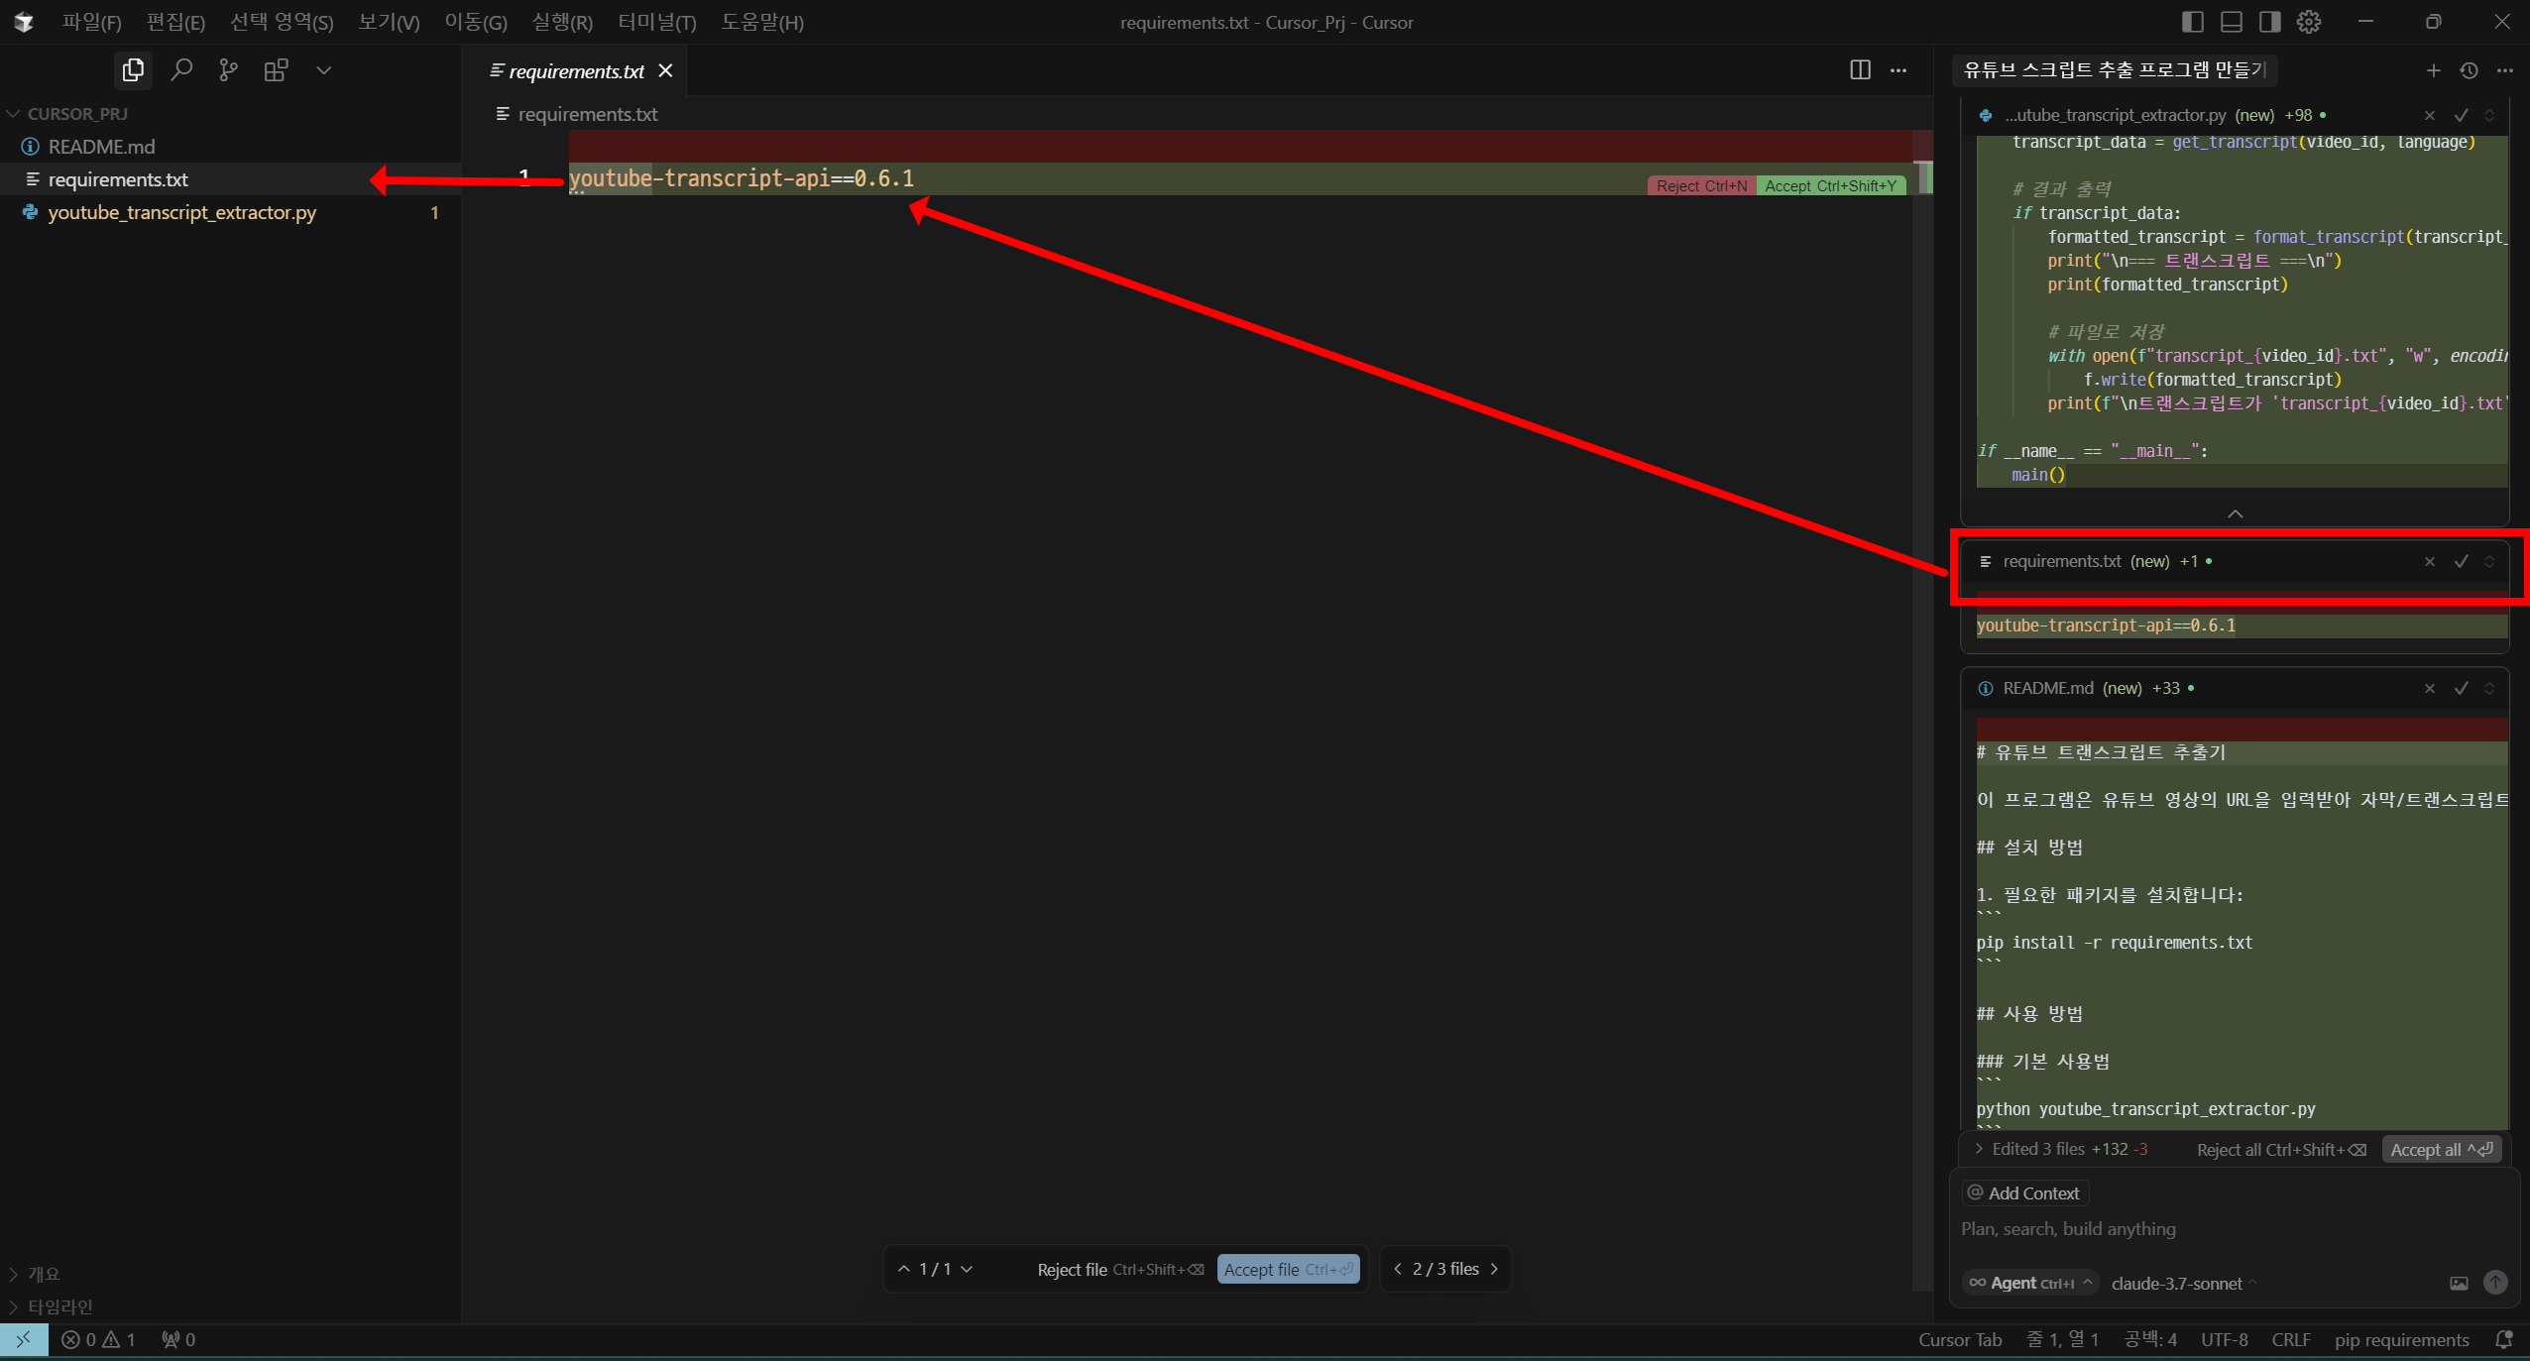Click the Accept all button
The image size is (2530, 1361).
tap(2441, 1149)
